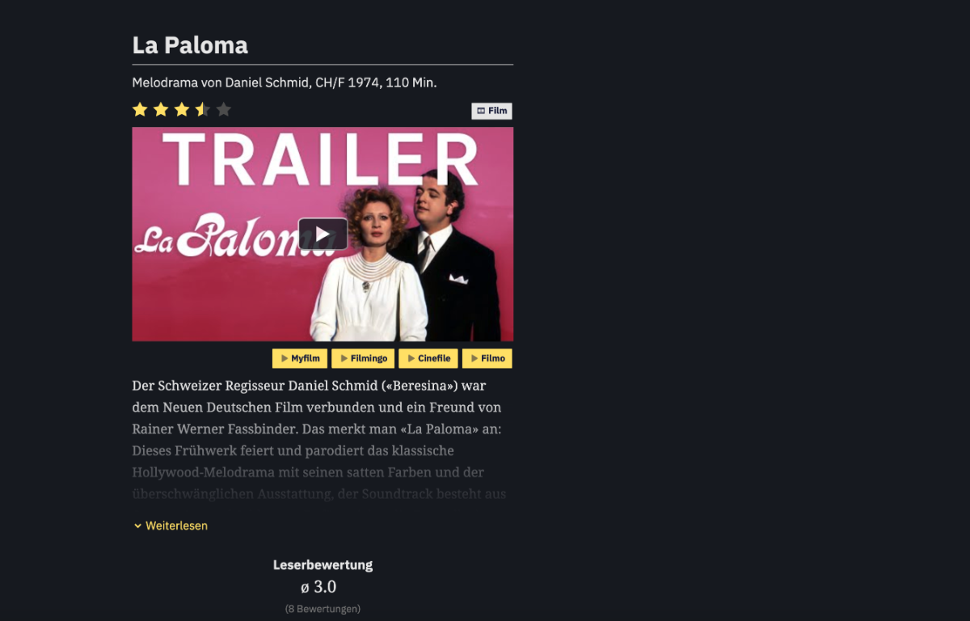The image size is (970, 621).
Task: Play the La Paloma trailer video
Action: [323, 234]
